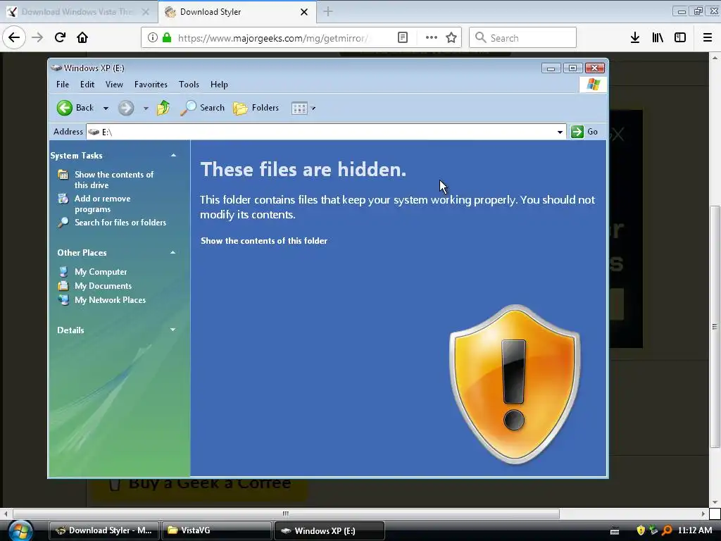This screenshot has width=721, height=541.
Task: Click the orange magnifier tray icon
Action: tap(667, 530)
